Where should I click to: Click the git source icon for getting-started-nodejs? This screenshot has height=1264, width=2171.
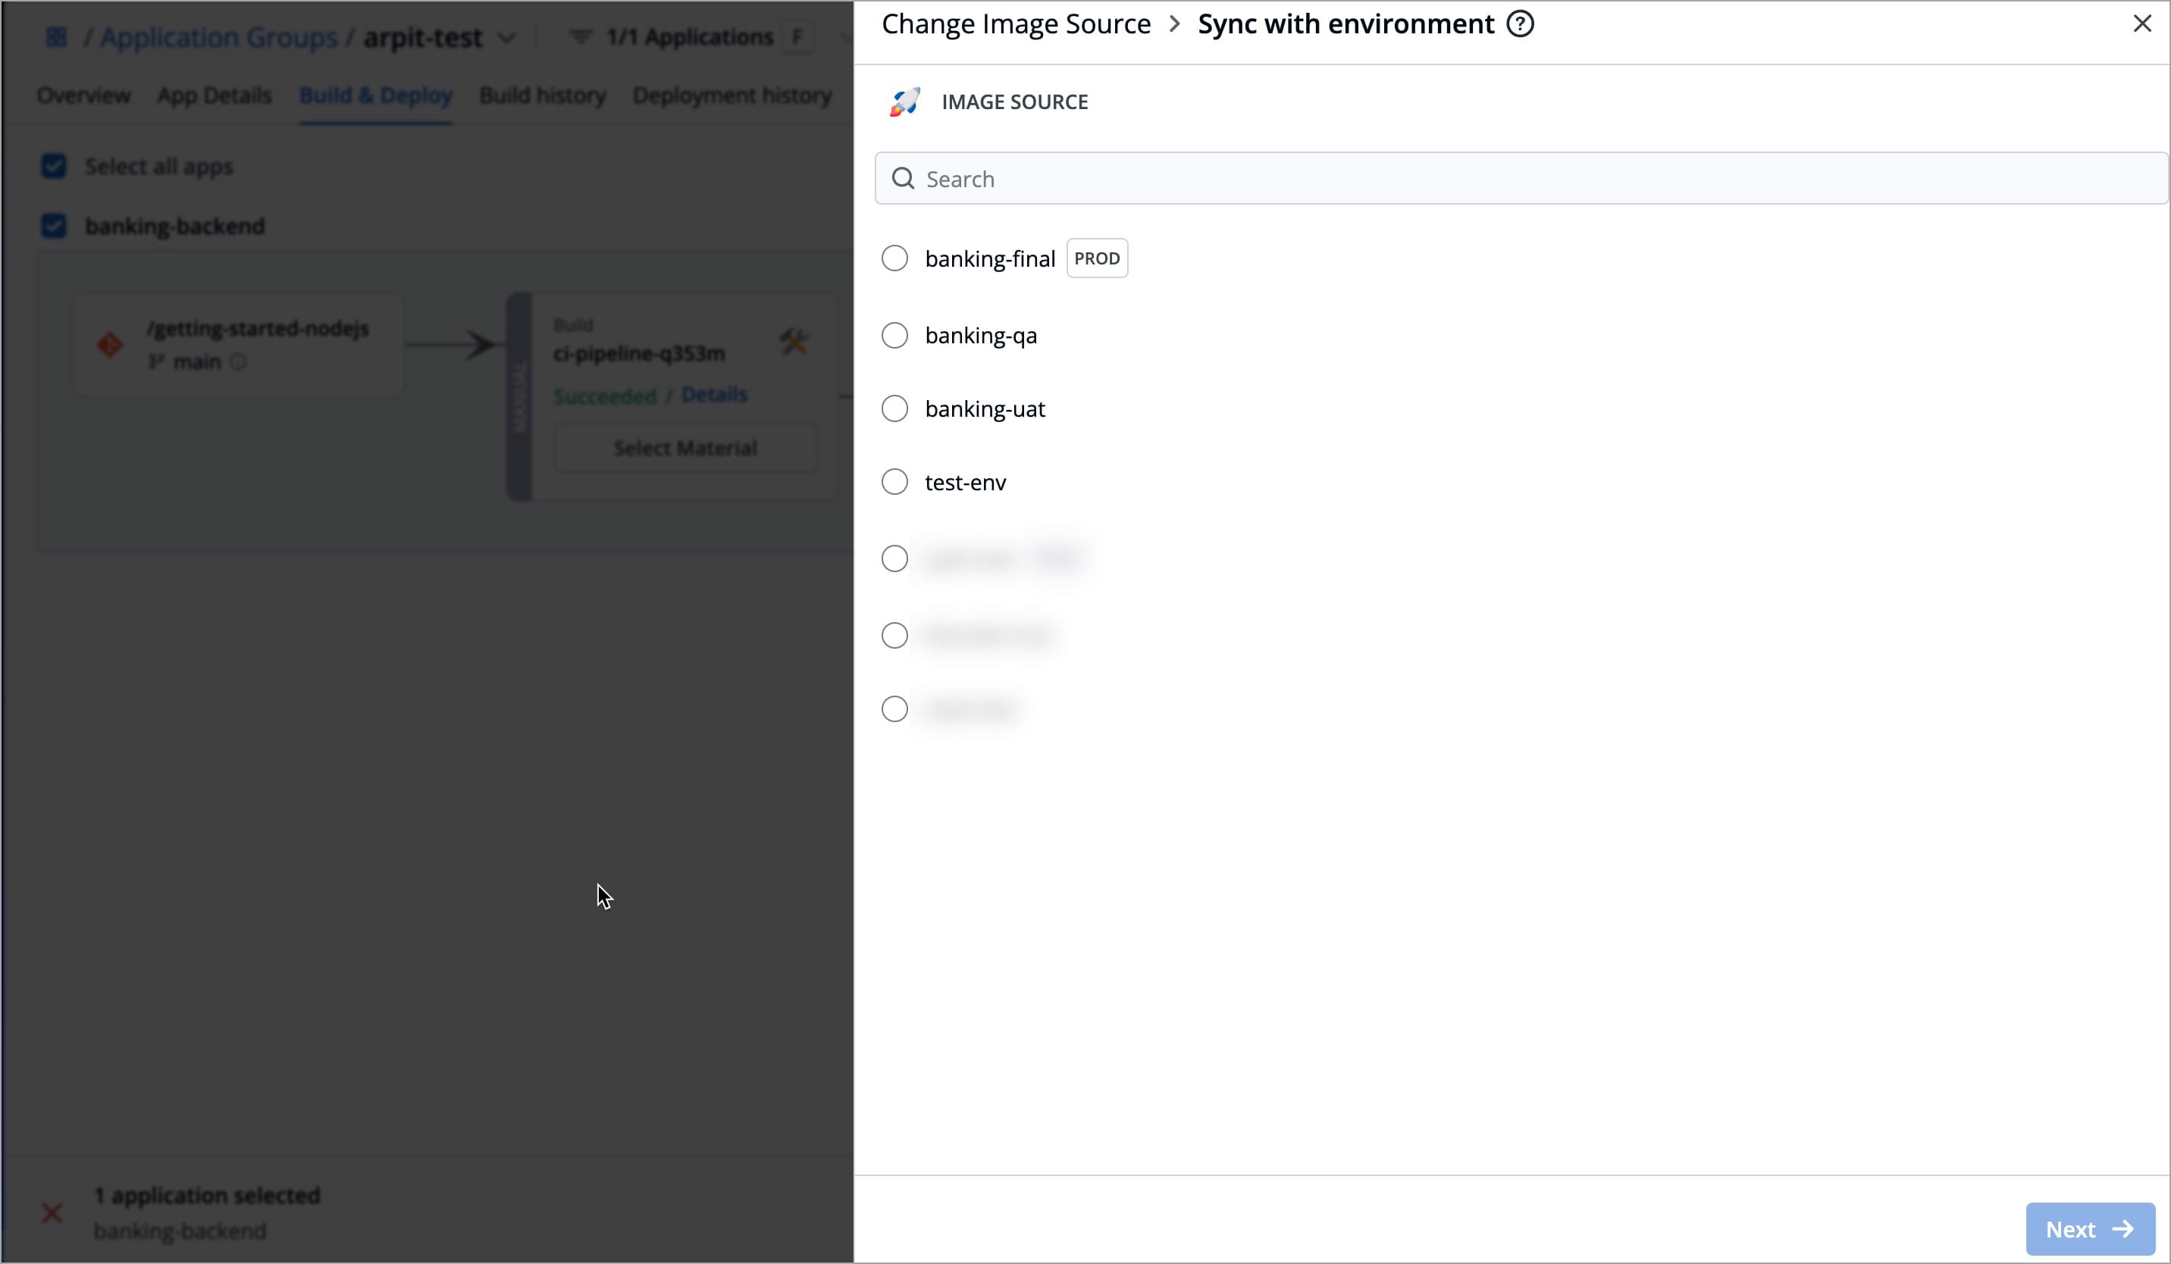click(110, 344)
